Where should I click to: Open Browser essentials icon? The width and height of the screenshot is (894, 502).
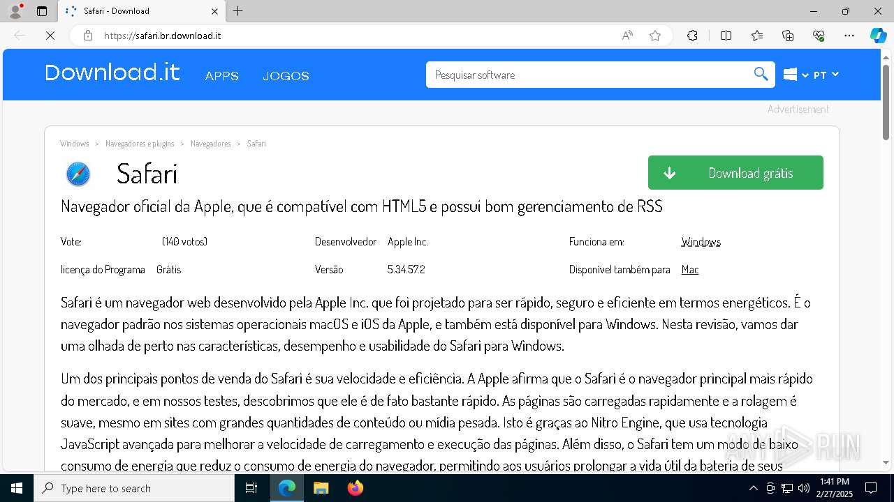point(819,36)
